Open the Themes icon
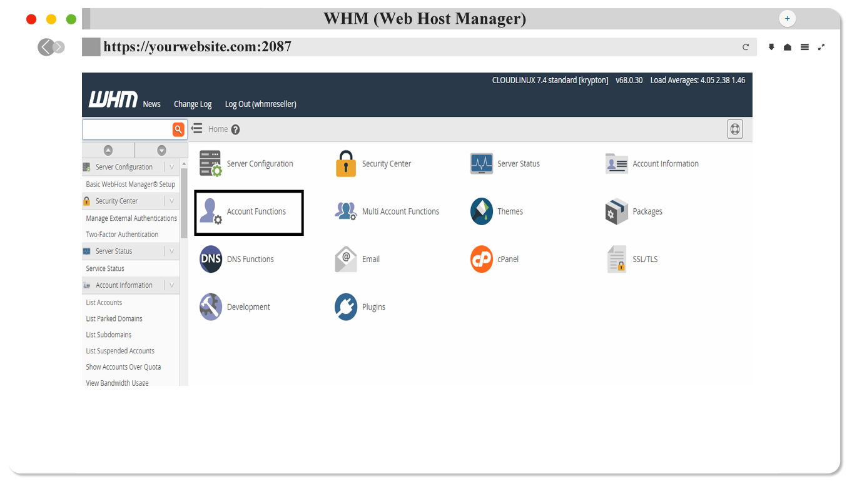This screenshot has width=852, height=481. click(x=482, y=211)
